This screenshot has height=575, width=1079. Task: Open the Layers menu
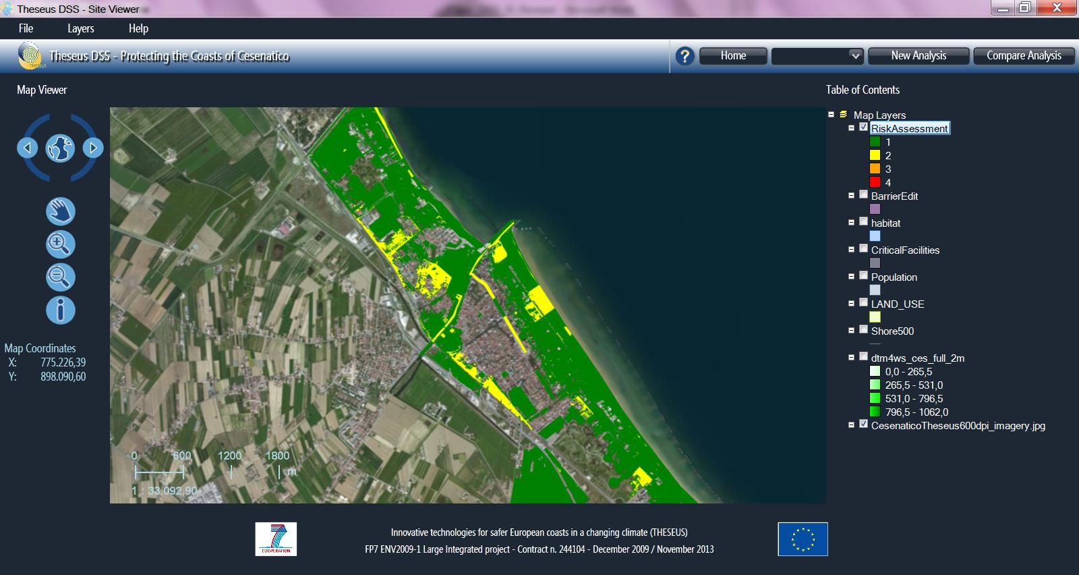80,28
